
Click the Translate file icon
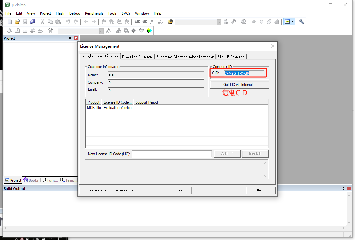pos(10,31)
